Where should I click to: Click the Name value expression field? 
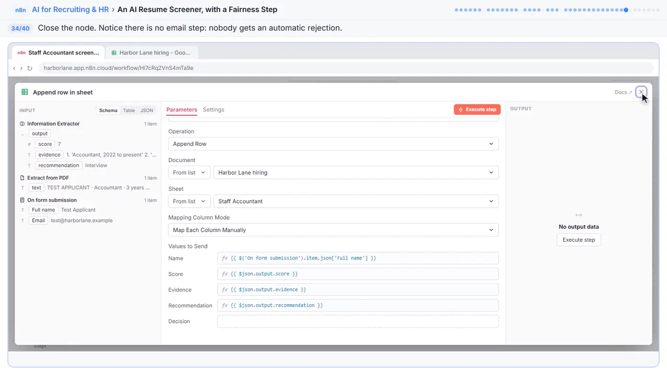358,258
